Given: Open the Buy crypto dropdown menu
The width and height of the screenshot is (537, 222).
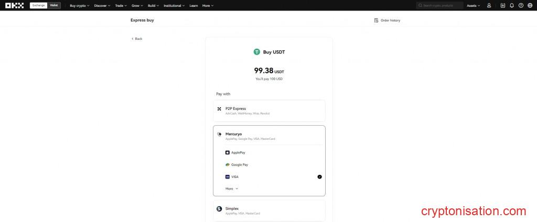Looking at the screenshot, I should pyautogui.click(x=80, y=6).
